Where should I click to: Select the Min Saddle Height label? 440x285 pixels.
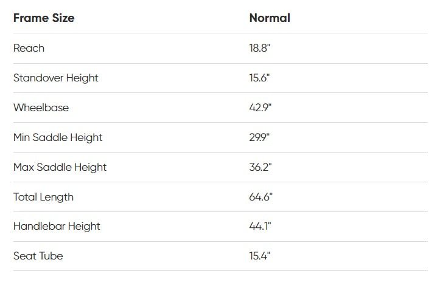tap(58, 137)
